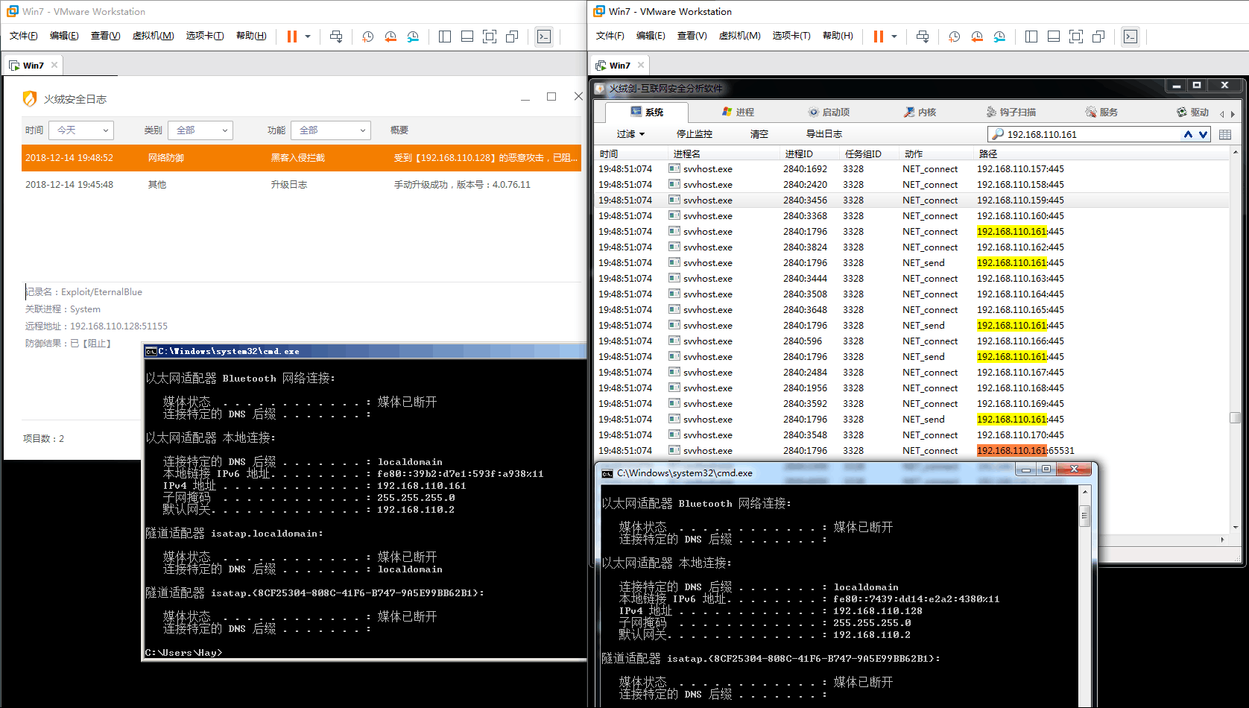Image resolution: width=1249 pixels, height=708 pixels.
Task: Click take snapshot icon in left VMware toolbar
Action: 368,37
